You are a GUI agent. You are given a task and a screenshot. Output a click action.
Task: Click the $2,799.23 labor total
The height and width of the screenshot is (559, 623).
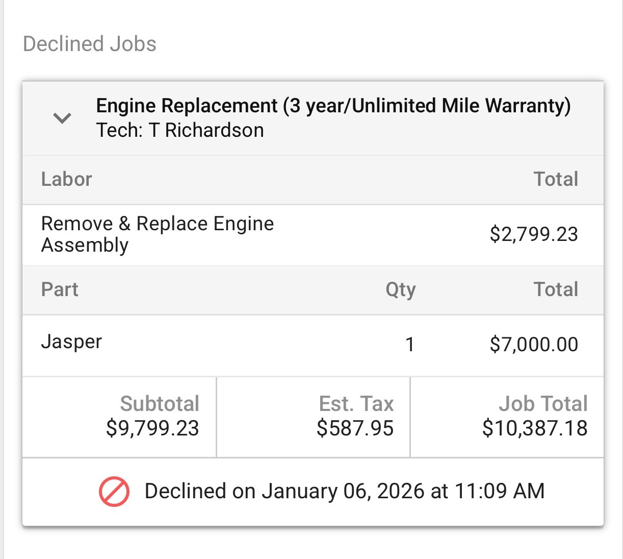[x=533, y=234]
